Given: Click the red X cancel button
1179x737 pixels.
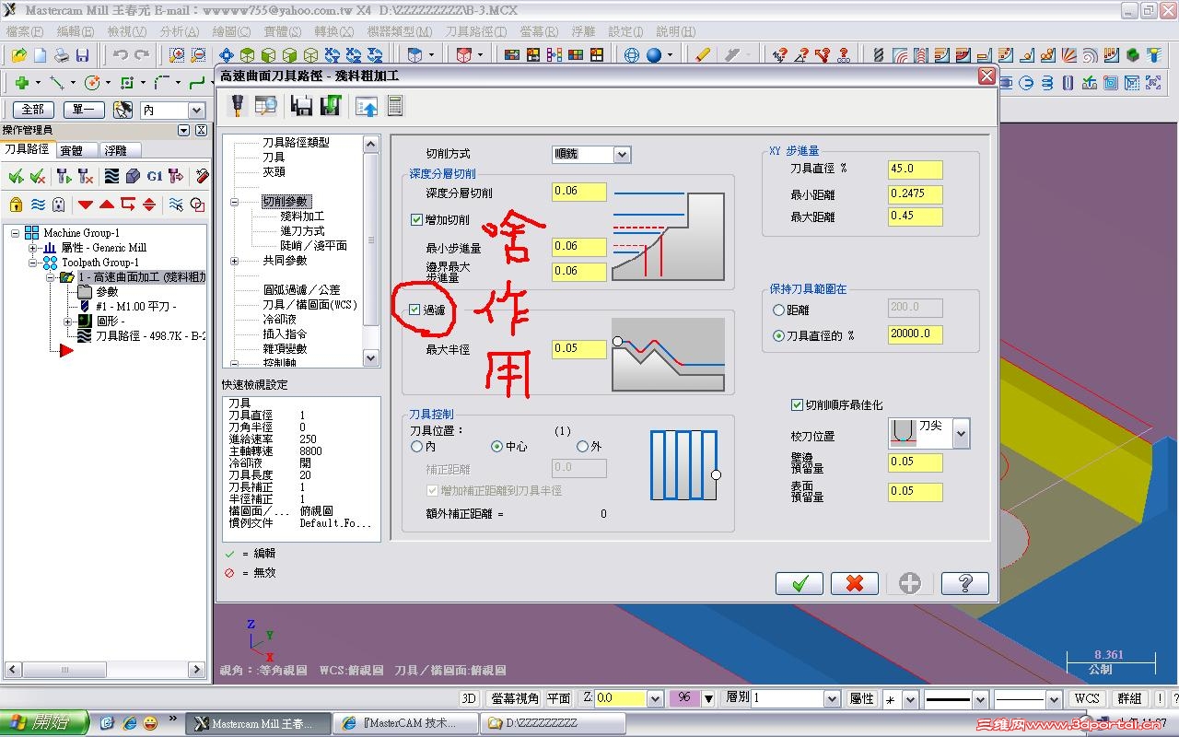Looking at the screenshot, I should (x=855, y=583).
